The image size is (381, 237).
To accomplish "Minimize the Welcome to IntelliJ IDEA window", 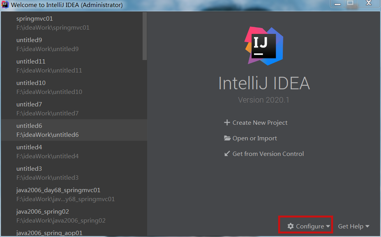I will tap(337, 4).
